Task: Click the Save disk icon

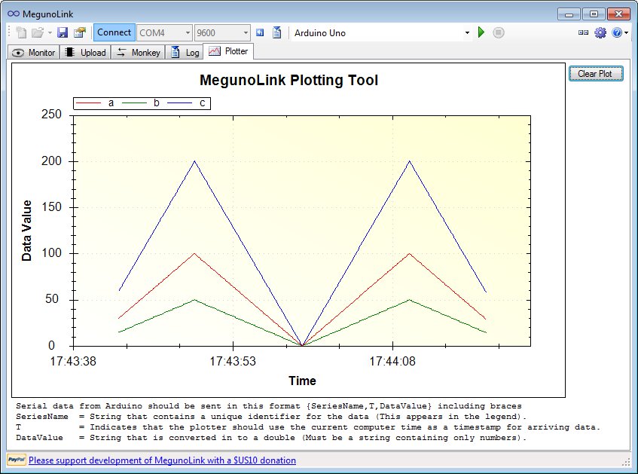Action: pos(63,32)
